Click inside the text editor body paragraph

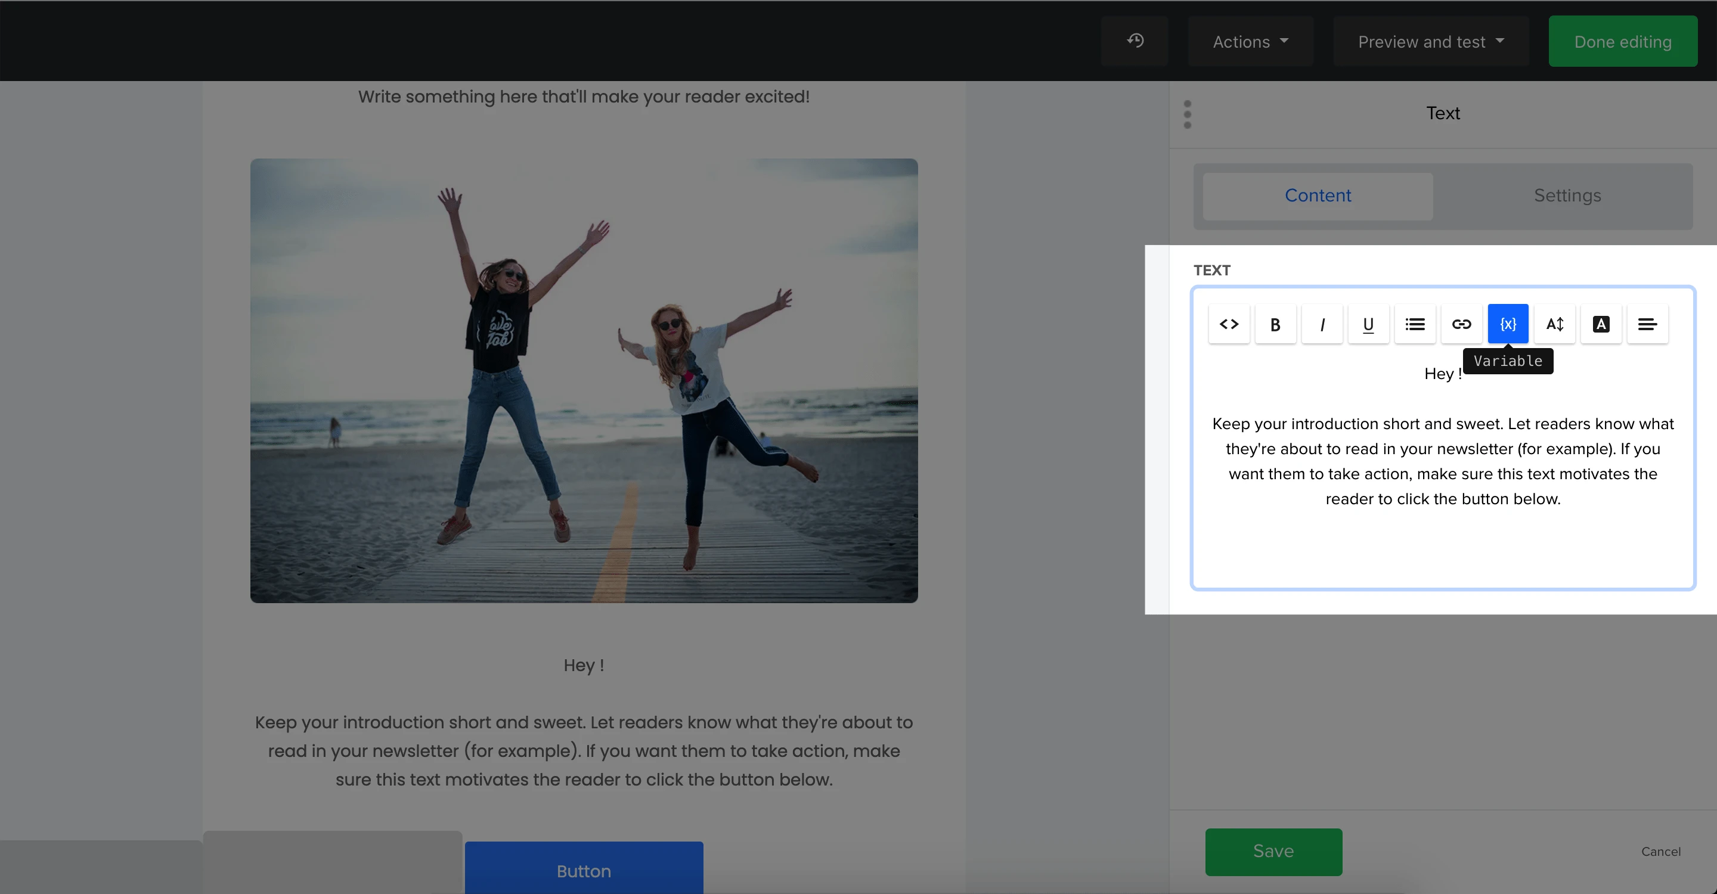click(x=1442, y=461)
